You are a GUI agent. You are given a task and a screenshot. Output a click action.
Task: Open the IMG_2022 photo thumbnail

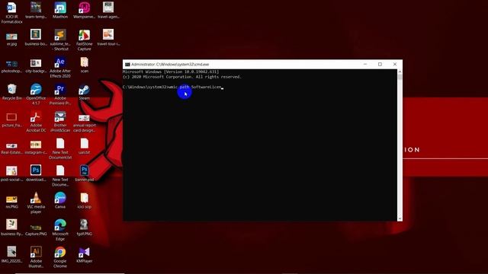pyautogui.click(x=12, y=252)
